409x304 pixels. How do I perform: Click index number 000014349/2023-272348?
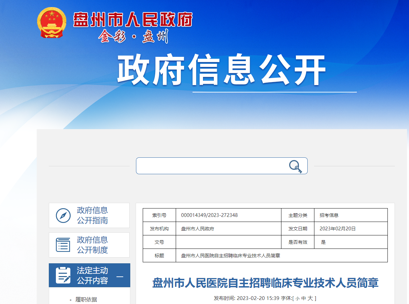pos(209,215)
